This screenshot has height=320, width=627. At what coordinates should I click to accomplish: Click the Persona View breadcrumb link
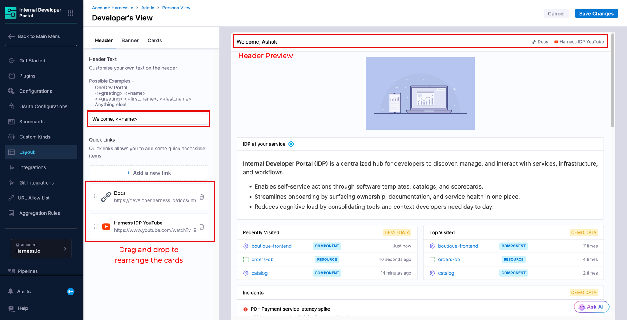pos(176,8)
